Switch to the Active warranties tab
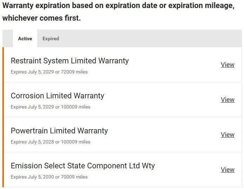Screen dimensions: 244x189 coord(25,38)
